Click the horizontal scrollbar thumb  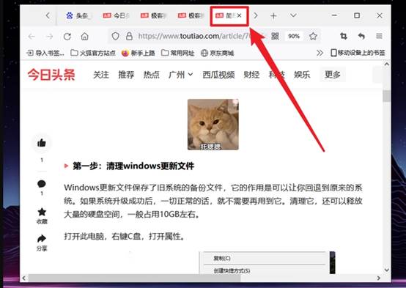134,278
